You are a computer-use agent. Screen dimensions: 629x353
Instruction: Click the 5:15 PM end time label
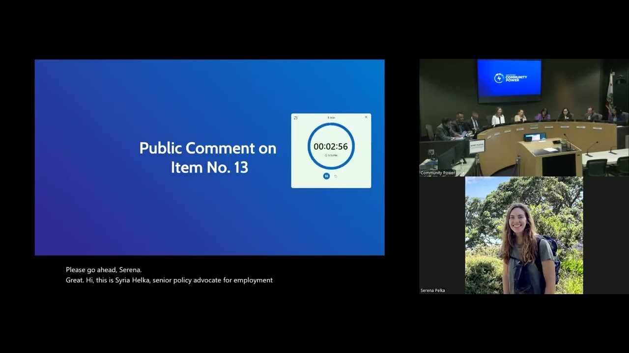(x=331, y=155)
